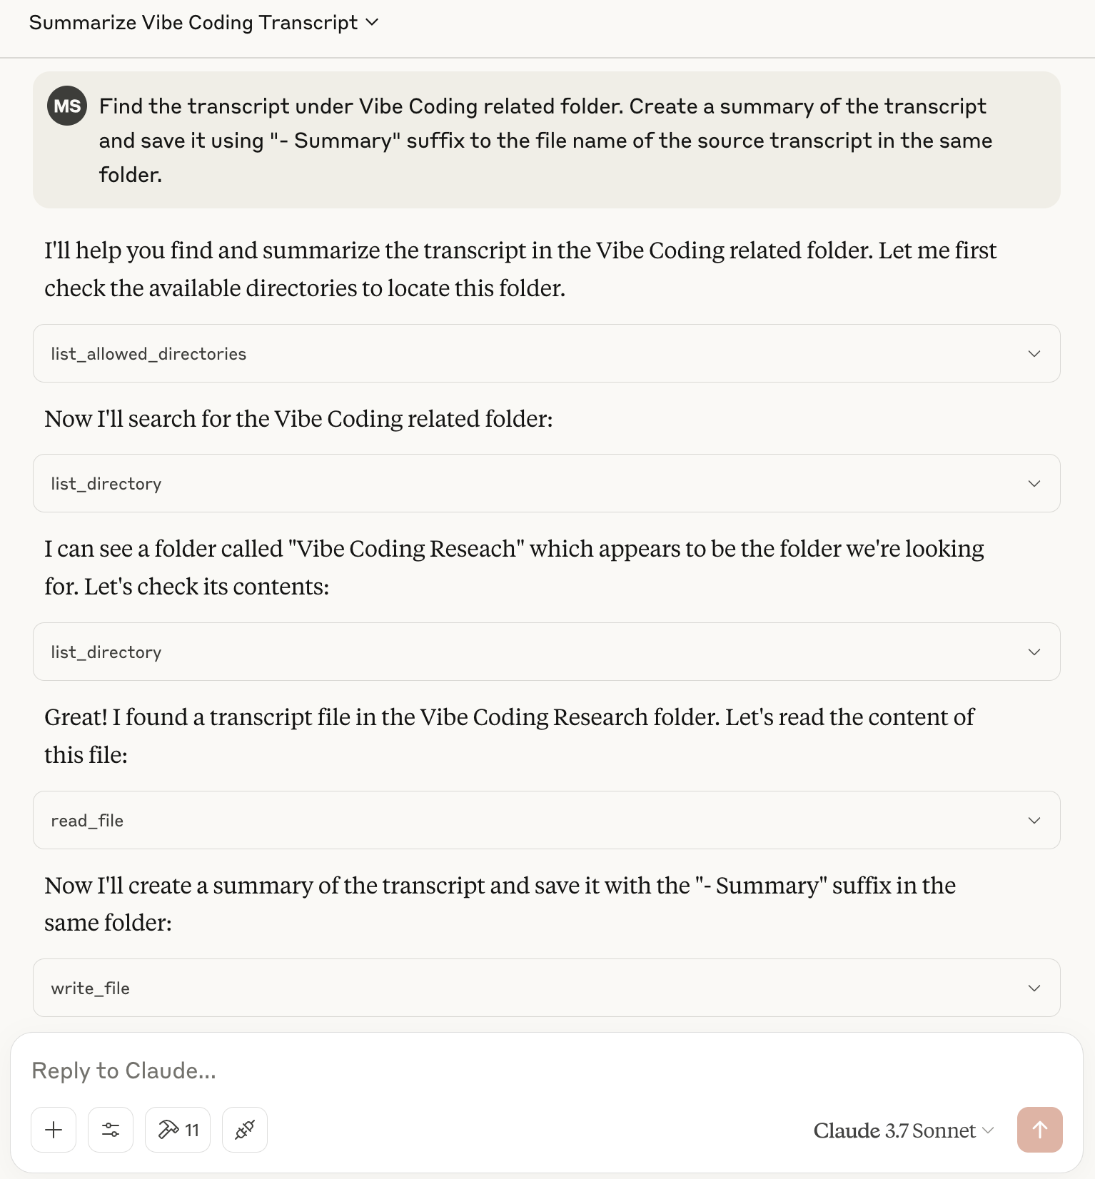Focus the Reply to Claude input field
The height and width of the screenshot is (1179, 1095).
pos(500,1071)
